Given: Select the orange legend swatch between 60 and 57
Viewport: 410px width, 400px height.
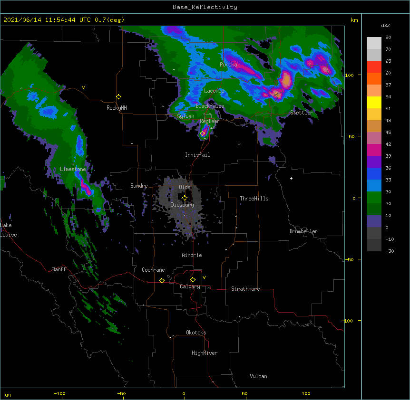Looking at the screenshot, I should (x=374, y=78).
